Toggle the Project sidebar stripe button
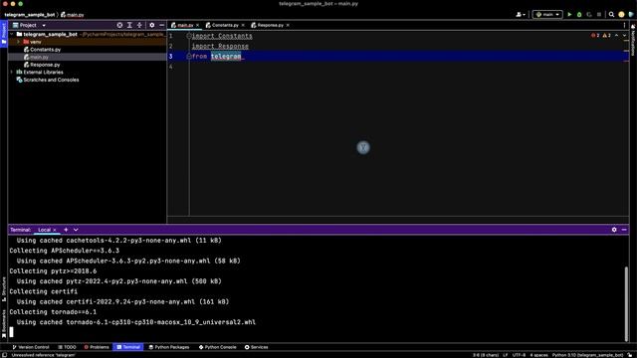Image resolution: width=637 pixels, height=358 pixels. pyautogui.click(x=4, y=34)
